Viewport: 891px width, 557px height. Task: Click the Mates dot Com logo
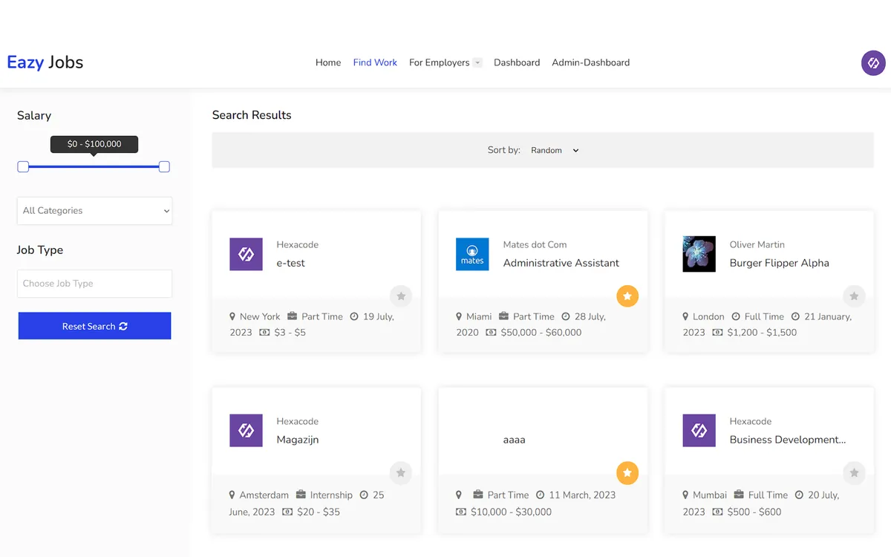coord(472,254)
